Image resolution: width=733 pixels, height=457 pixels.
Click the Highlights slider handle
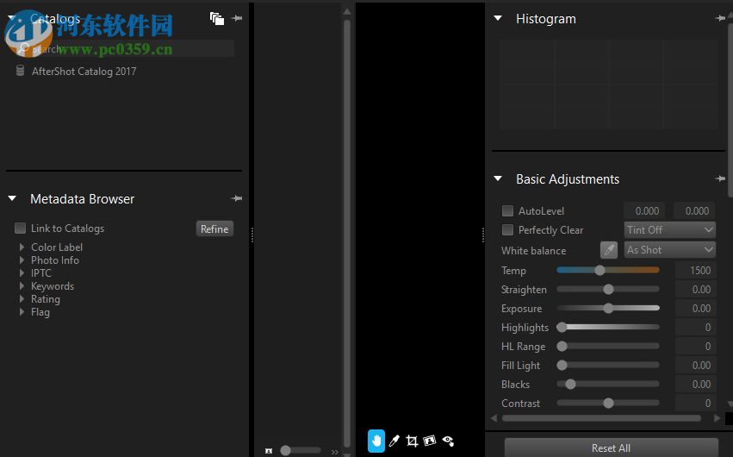click(x=562, y=328)
